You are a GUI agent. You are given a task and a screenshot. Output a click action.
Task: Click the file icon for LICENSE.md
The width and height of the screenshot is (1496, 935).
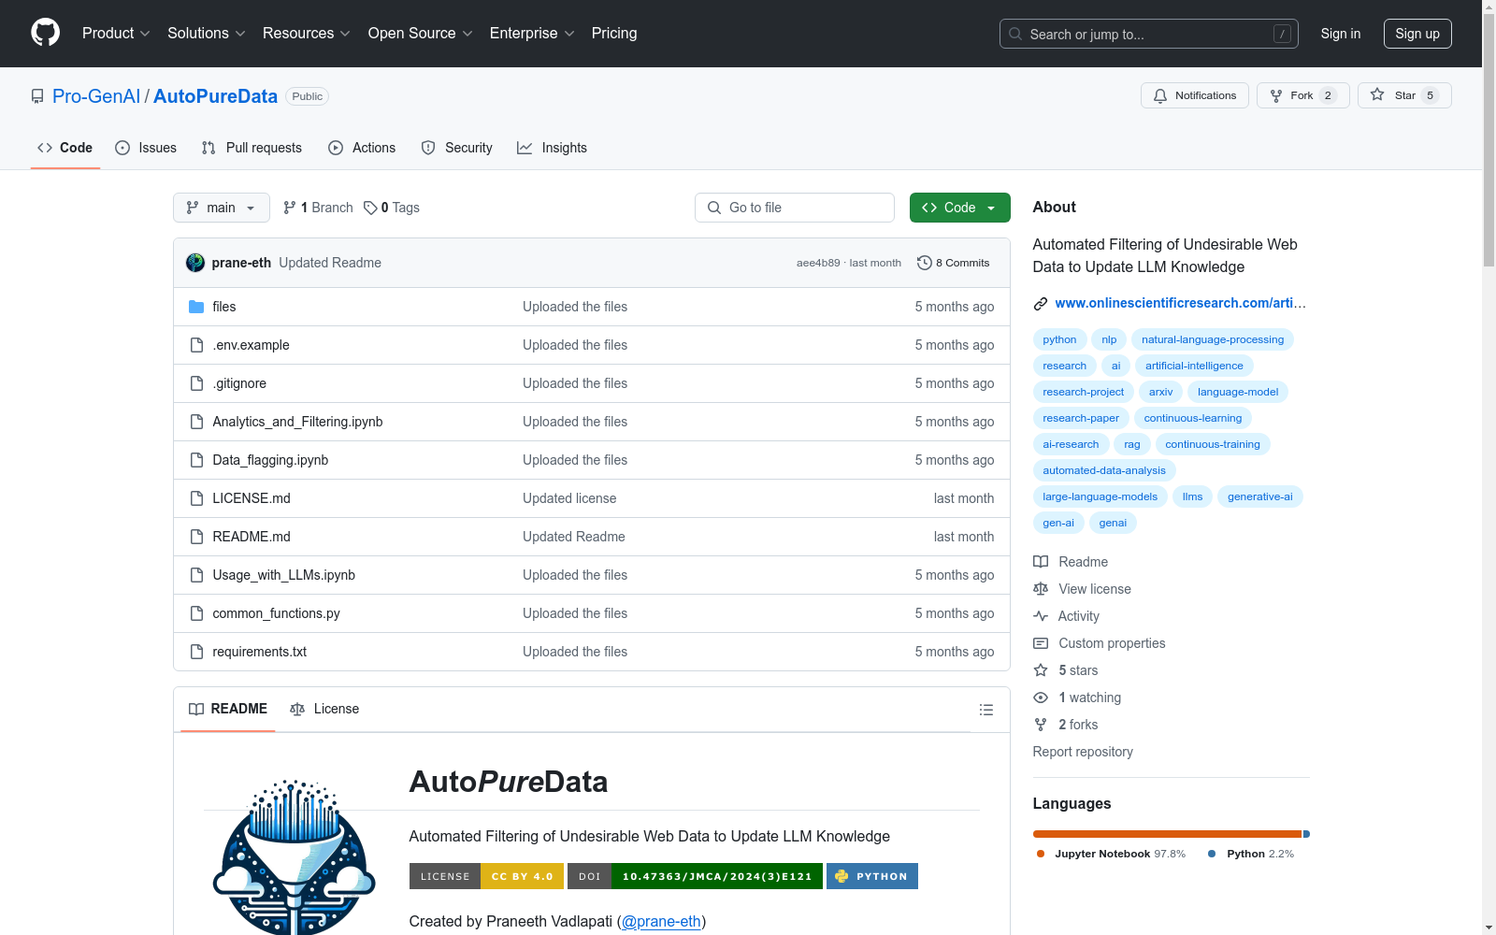tap(196, 498)
